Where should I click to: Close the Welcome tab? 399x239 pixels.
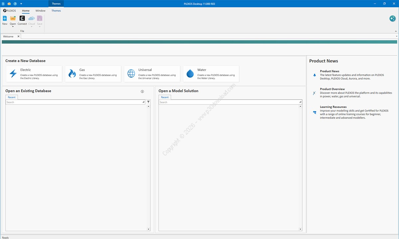click(19, 37)
